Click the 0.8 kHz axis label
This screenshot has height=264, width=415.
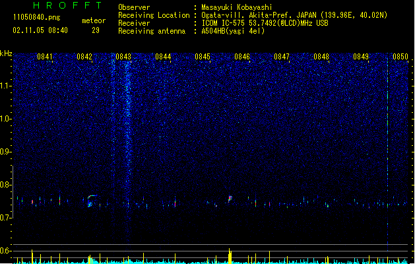point(6,185)
